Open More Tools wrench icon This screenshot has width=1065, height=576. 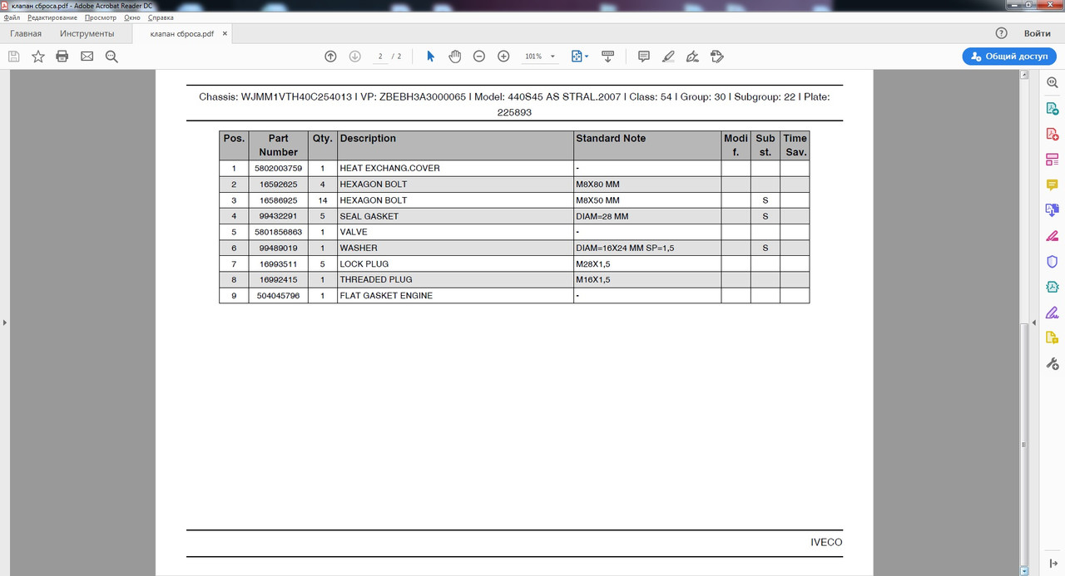tap(1052, 364)
